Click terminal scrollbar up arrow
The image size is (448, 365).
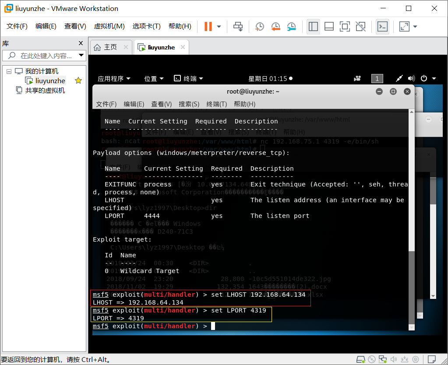point(412,112)
